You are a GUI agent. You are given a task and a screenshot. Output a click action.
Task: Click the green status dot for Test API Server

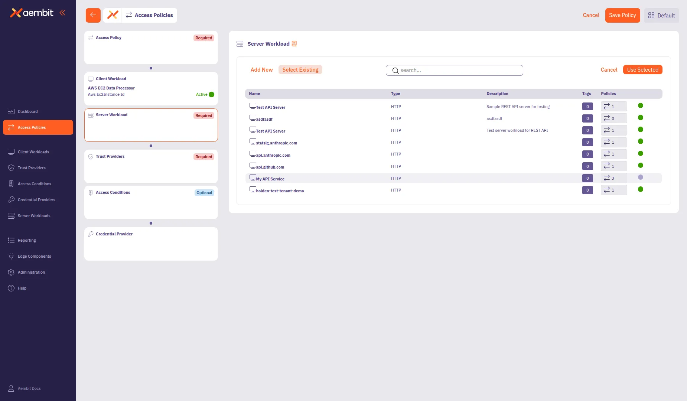pos(640,105)
